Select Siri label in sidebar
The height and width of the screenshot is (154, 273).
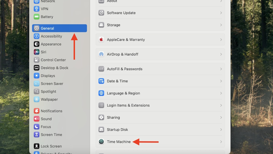click(x=43, y=52)
